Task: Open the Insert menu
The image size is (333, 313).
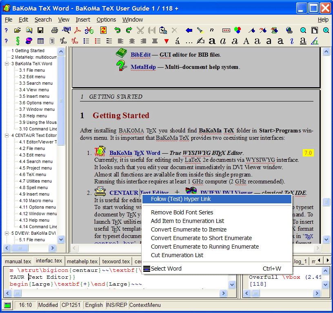Action: click(x=83, y=20)
